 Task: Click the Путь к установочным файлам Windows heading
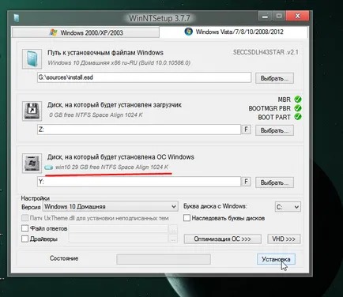(105, 53)
